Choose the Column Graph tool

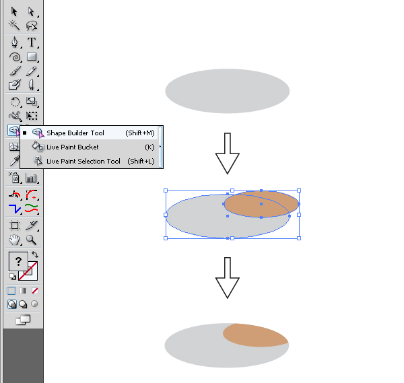[x=32, y=178]
